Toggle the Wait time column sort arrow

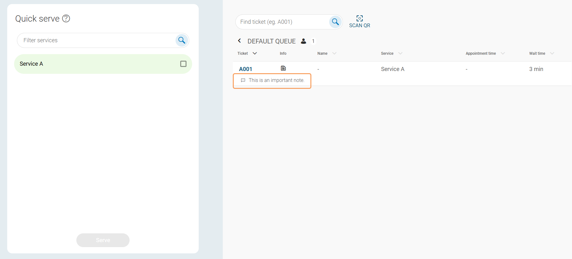(x=552, y=53)
